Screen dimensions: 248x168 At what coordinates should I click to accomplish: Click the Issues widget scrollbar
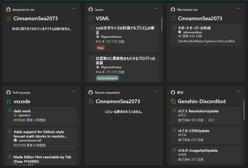(x=162, y=24)
